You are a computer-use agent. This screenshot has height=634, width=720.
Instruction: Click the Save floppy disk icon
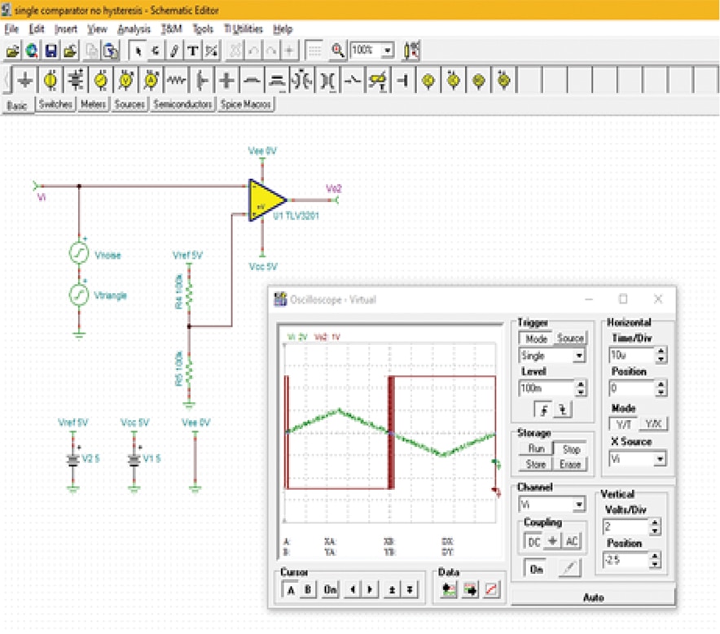[50, 50]
